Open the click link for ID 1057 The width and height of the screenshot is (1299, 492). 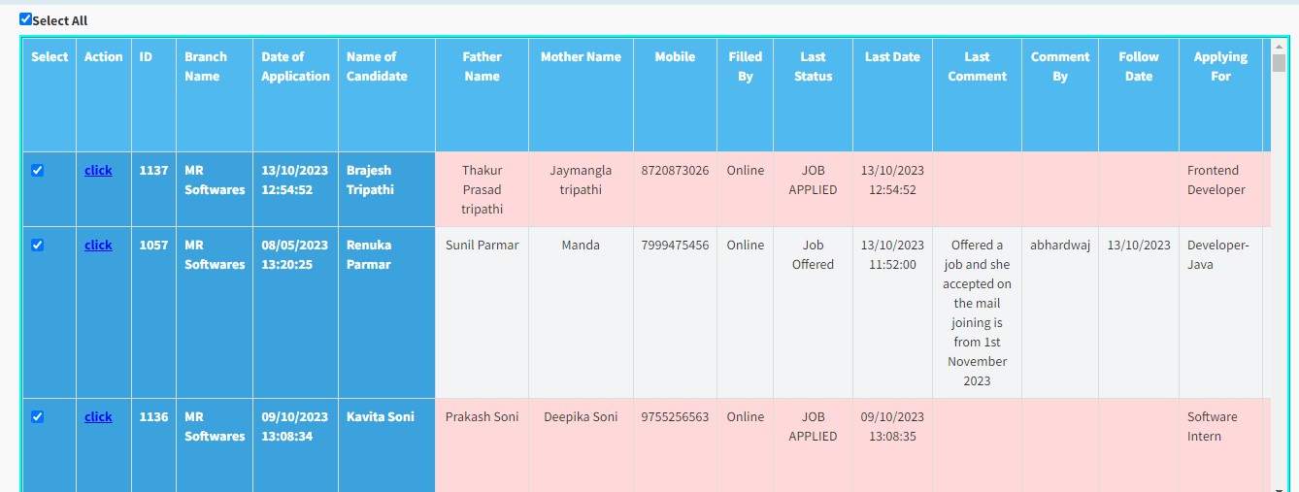coord(98,246)
